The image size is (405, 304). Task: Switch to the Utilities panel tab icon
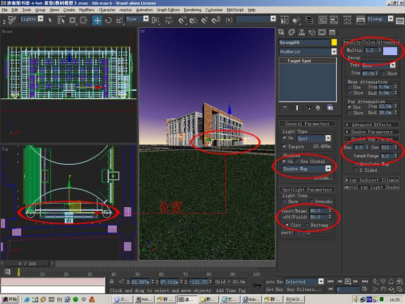point(332,32)
